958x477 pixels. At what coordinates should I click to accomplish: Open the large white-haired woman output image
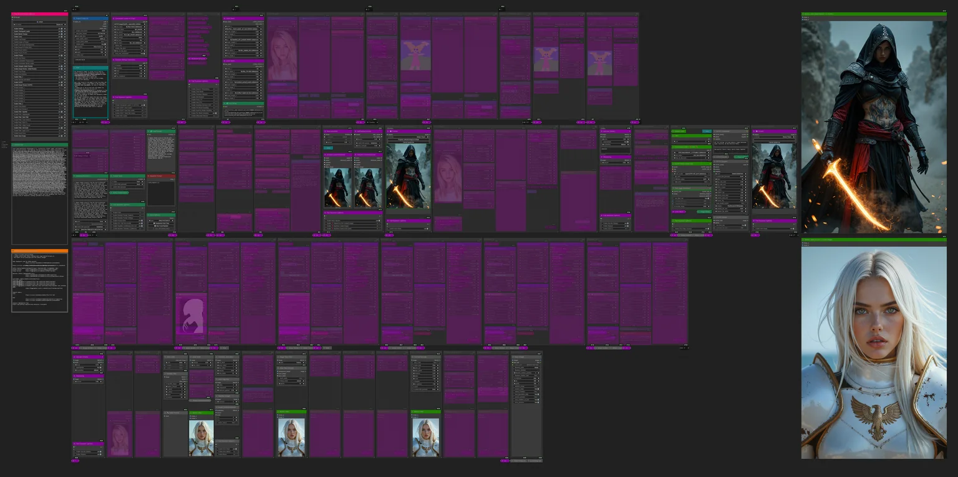(x=874, y=352)
